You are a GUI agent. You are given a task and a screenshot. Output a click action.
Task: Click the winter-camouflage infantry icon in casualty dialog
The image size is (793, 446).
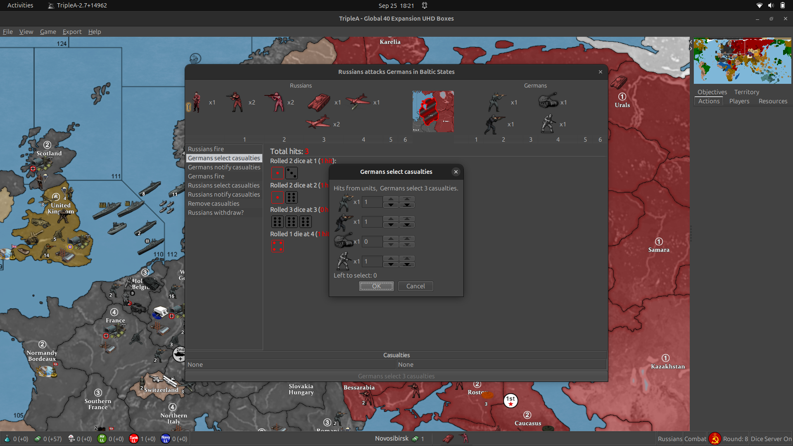344,261
